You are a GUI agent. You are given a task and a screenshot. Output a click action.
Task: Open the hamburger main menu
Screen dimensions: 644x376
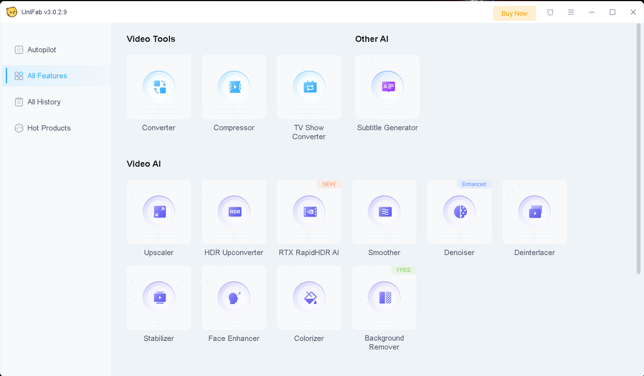pos(571,12)
